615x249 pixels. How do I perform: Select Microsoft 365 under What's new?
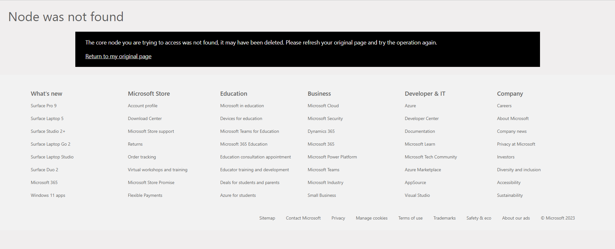(44, 182)
